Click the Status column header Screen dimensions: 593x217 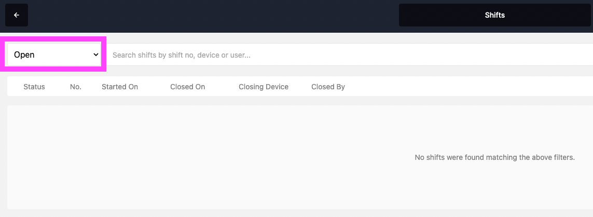(x=34, y=87)
